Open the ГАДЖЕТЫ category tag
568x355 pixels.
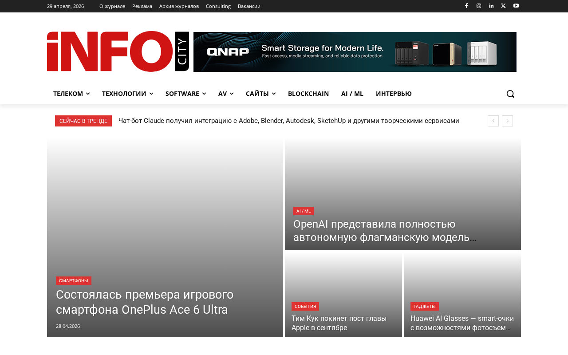coord(425,306)
